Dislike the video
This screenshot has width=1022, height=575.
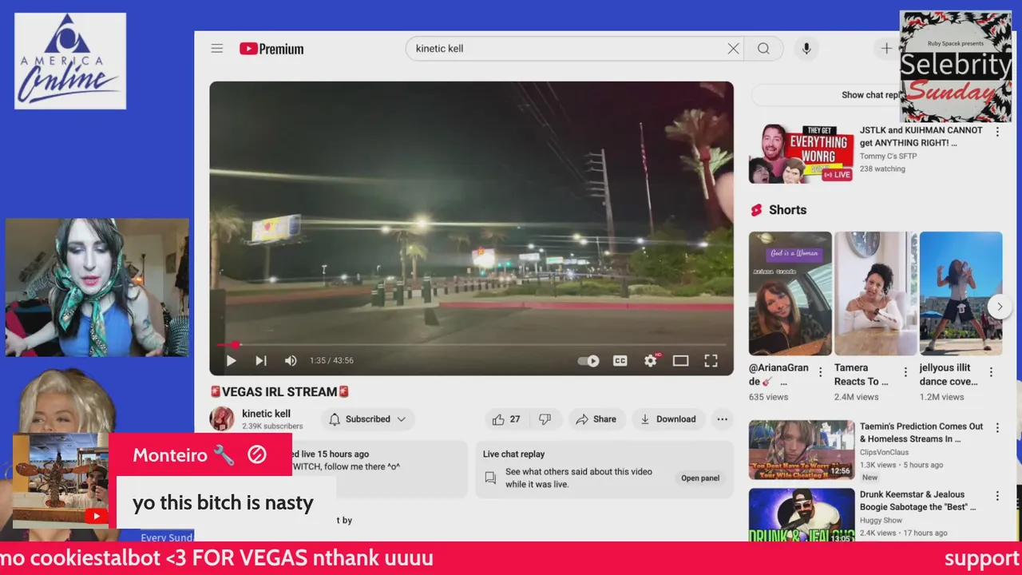pyautogui.click(x=545, y=419)
